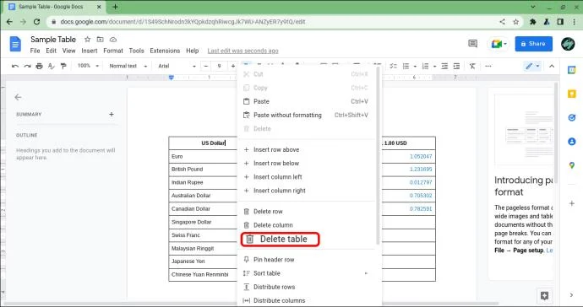Open the File menu
This screenshot has height=307, width=583.
pyautogui.click(x=35, y=51)
